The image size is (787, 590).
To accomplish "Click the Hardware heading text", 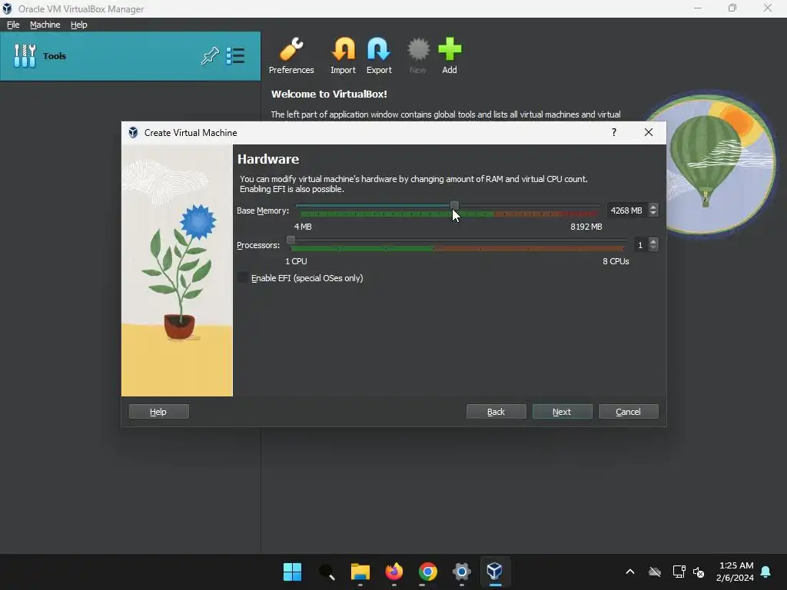I will tap(268, 159).
